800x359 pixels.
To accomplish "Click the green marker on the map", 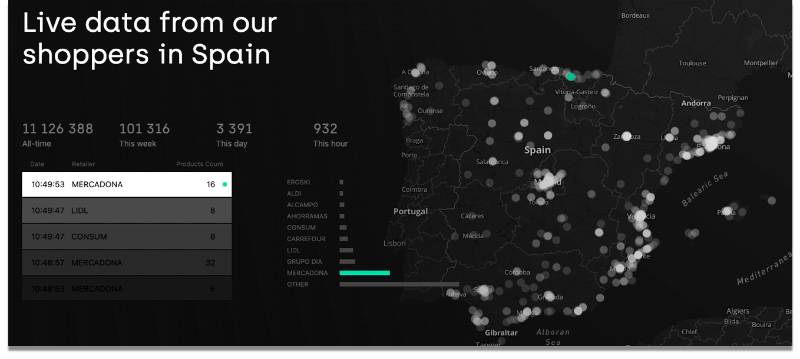I will click(570, 77).
